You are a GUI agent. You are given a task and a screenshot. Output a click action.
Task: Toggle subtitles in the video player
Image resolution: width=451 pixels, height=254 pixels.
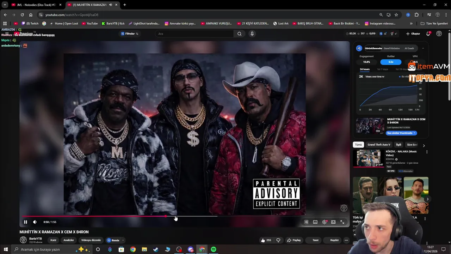(x=315, y=222)
